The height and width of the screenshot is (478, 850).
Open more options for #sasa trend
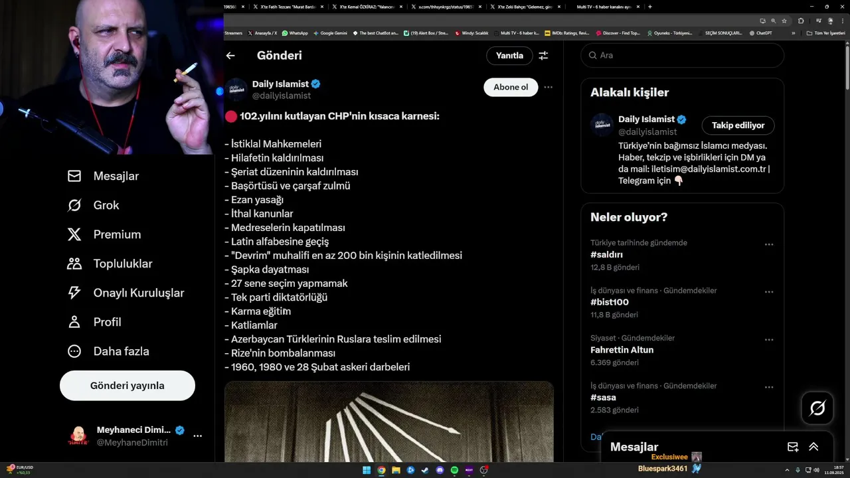769,388
